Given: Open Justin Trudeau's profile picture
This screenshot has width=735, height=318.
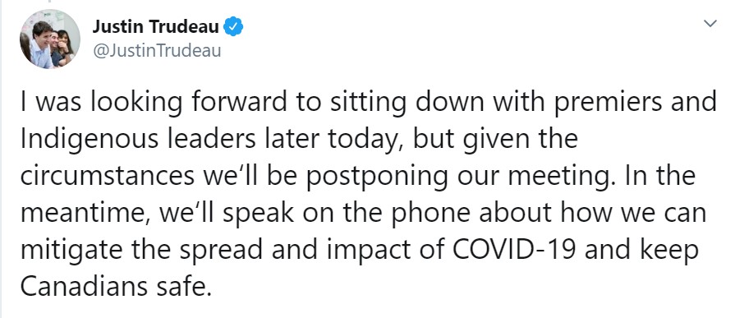Looking at the screenshot, I should (x=49, y=39).
